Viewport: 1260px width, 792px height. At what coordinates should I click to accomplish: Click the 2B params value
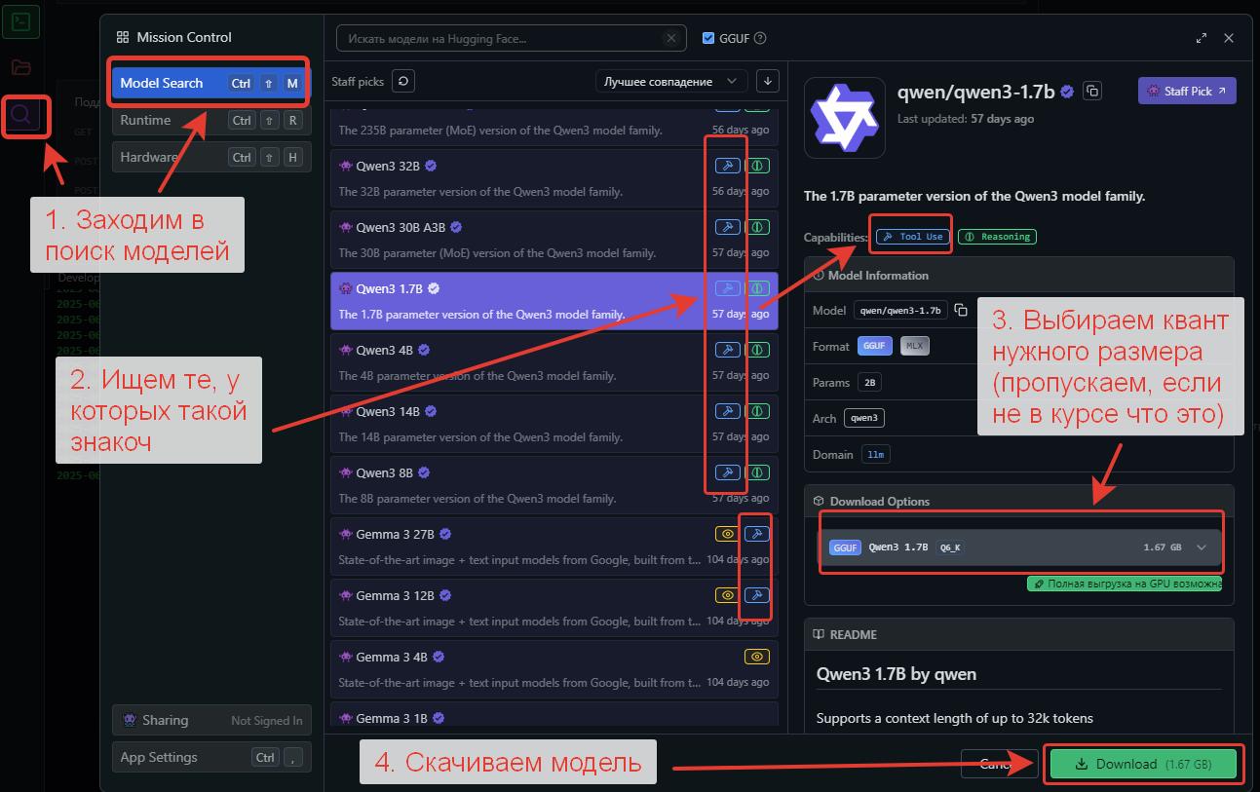click(869, 383)
